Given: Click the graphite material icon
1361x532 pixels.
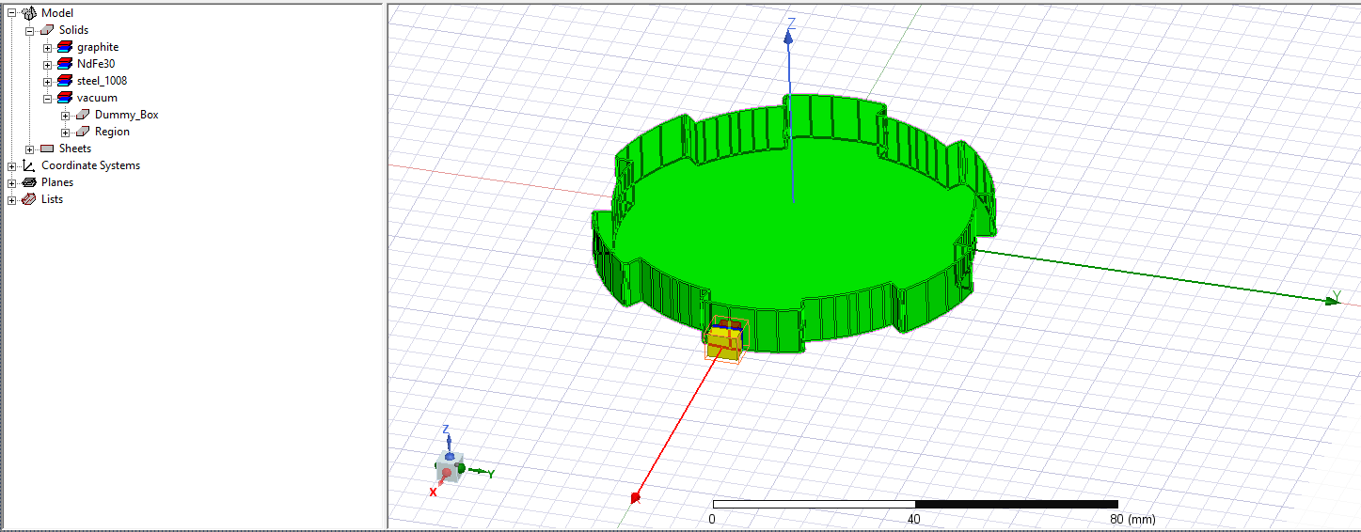Looking at the screenshot, I should click(x=65, y=47).
